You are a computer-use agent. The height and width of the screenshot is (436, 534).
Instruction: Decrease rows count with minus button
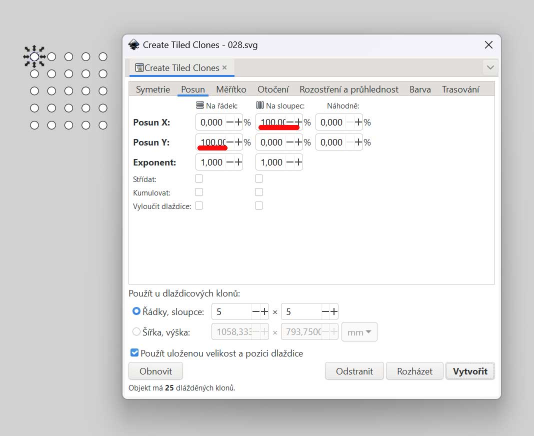click(256, 312)
